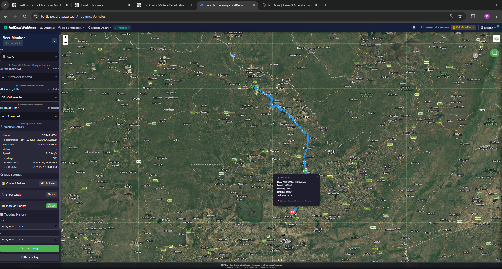Open Logistics Officers menu
502x269 pixels.
point(100,28)
